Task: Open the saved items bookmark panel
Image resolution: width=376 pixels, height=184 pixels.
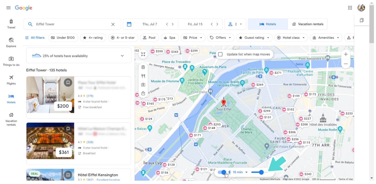Action: tap(361, 20)
